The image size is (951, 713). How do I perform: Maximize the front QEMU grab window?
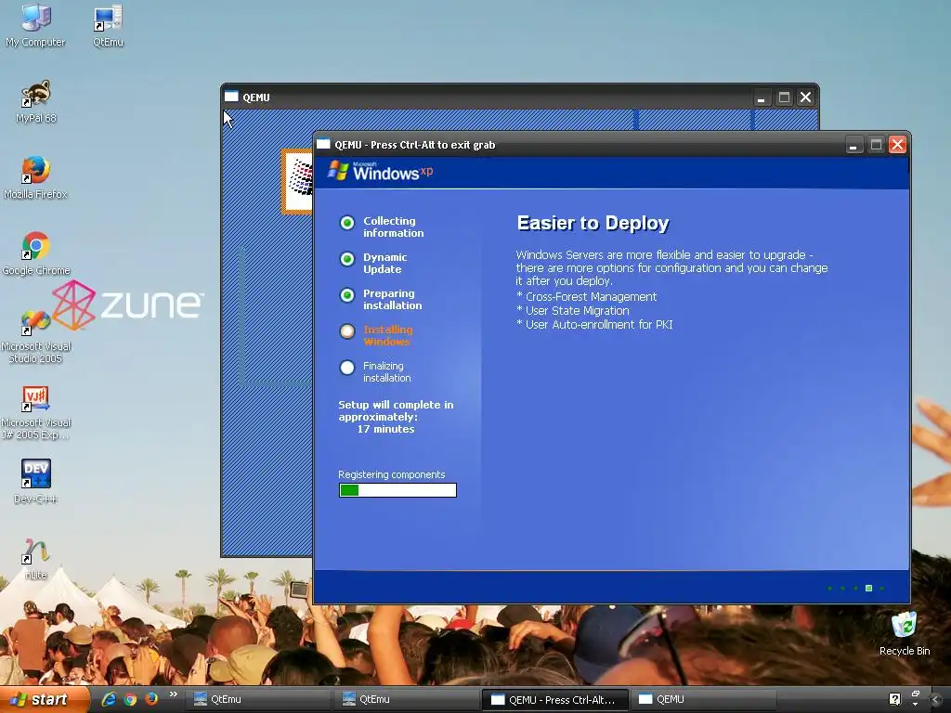pos(876,145)
